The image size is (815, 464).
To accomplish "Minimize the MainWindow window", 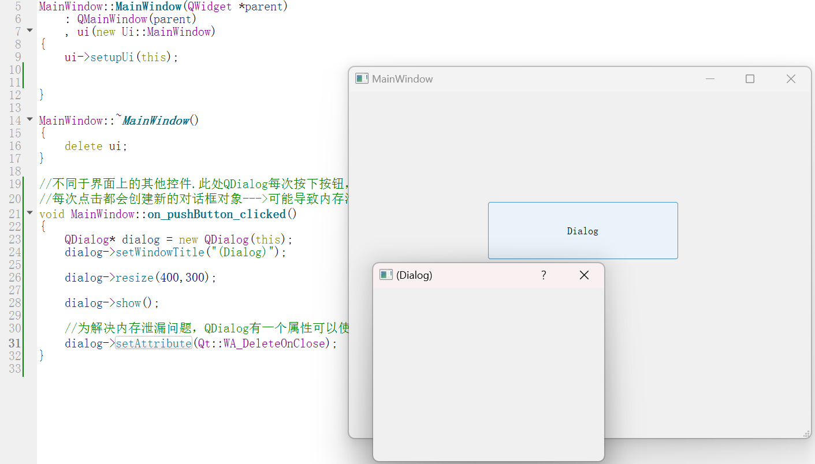I will coord(710,78).
